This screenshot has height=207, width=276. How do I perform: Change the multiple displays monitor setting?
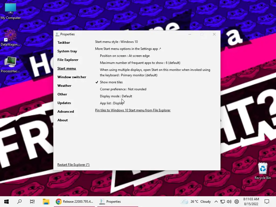[x=155, y=73]
